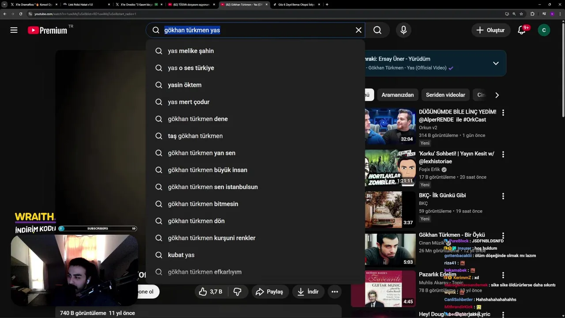Open 'DÜĞÜNÜMDE BİLE LİNÇ YEDİM!' video thumbnail

390,126
